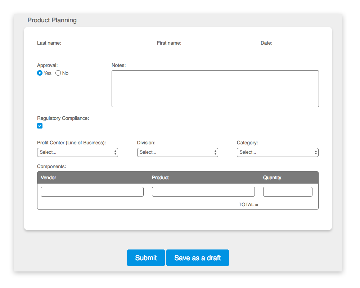The height and width of the screenshot is (288, 360).
Task: Click inside the Notes text area
Action: point(215,88)
